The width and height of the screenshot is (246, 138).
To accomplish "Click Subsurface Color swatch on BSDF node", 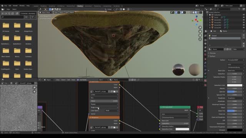I will point(182,129).
